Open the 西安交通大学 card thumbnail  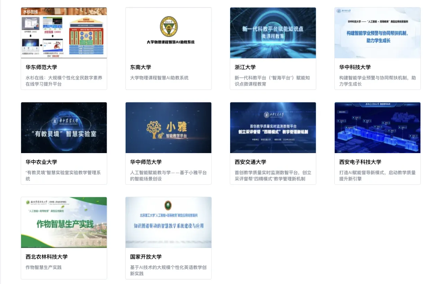coord(273,127)
